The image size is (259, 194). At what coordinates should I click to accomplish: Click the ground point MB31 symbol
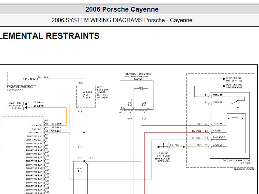(163, 146)
